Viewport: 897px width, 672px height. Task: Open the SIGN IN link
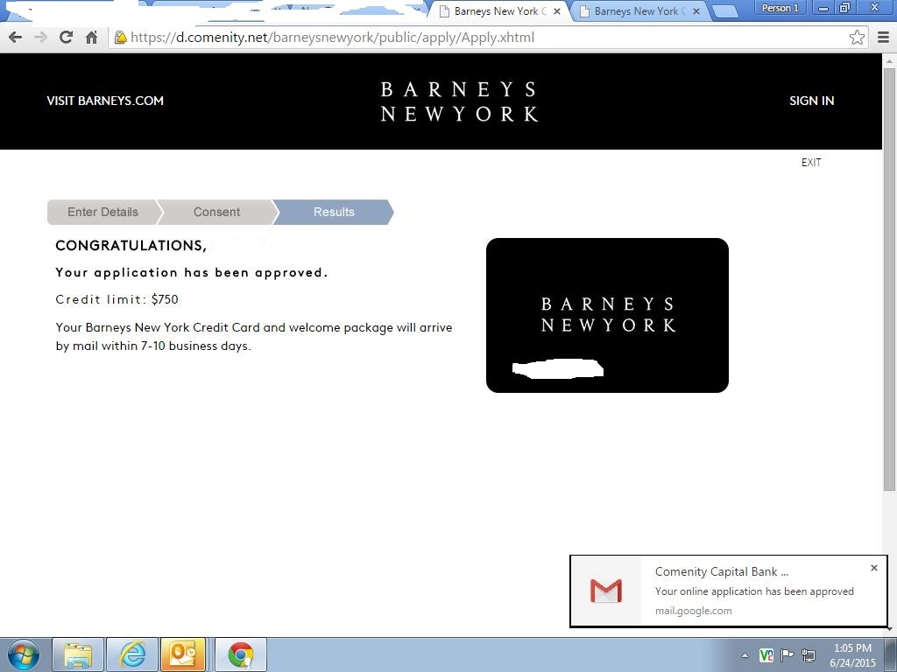tap(811, 101)
